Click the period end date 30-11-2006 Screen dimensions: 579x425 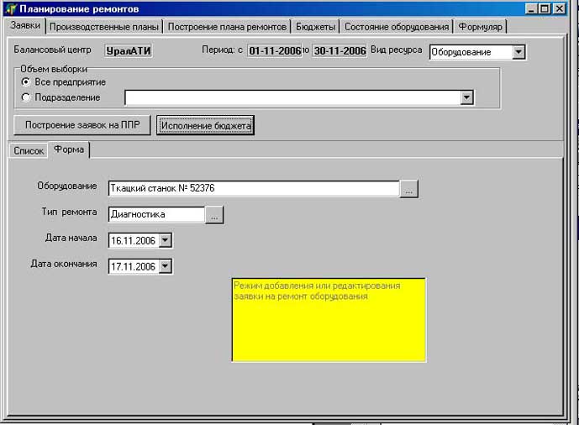pyautogui.click(x=340, y=51)
